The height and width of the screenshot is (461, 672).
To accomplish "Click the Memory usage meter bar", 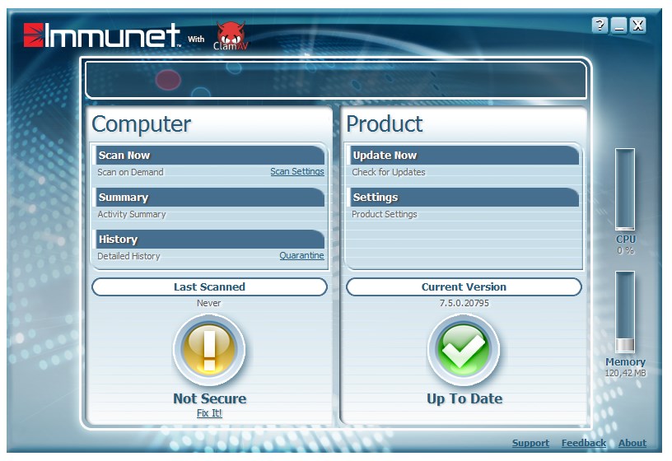I will (x=625, y=312).
